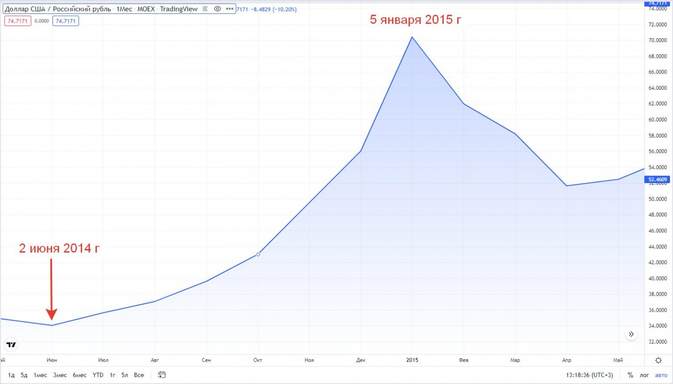The height and width of the screenshot is (384, 673).
Task: Click the flag icon beside TradingView title
Action: tap(205, 9)
